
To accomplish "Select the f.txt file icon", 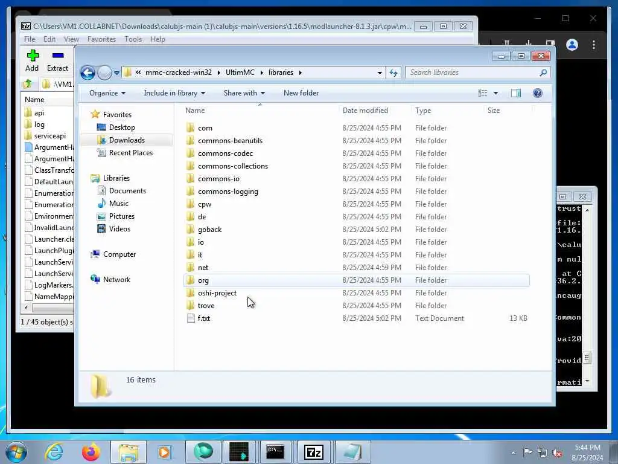I will [191, 318].
